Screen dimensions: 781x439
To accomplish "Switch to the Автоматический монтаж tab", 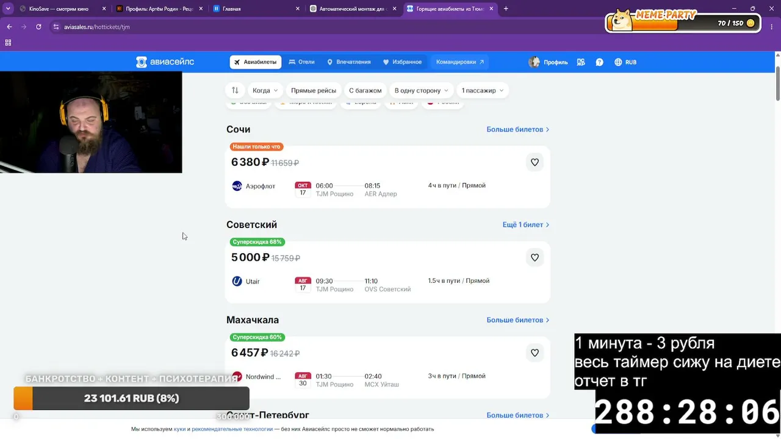I will pyautogui.click(x=354, y=9).
